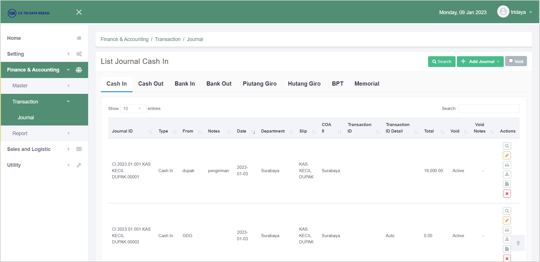Click the green Search button
Screen dimensions: 540x262
(441, 61)
